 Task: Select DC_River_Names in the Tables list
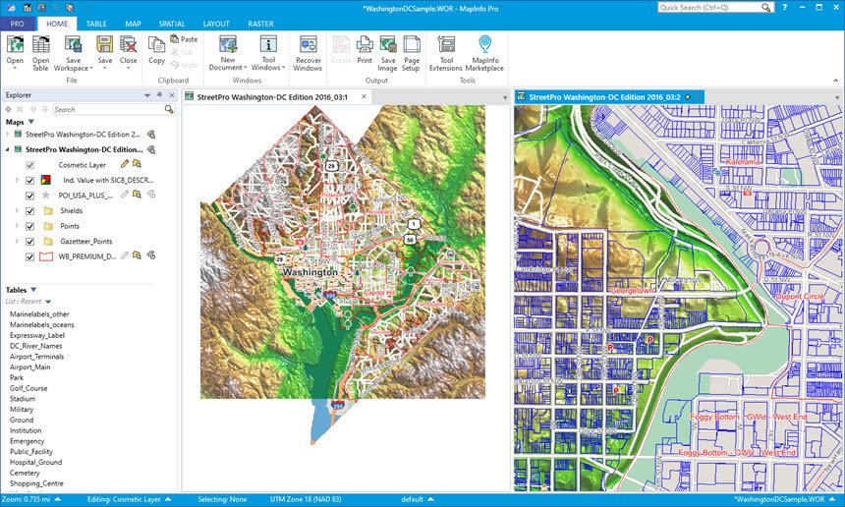click(x=36, y=346)
